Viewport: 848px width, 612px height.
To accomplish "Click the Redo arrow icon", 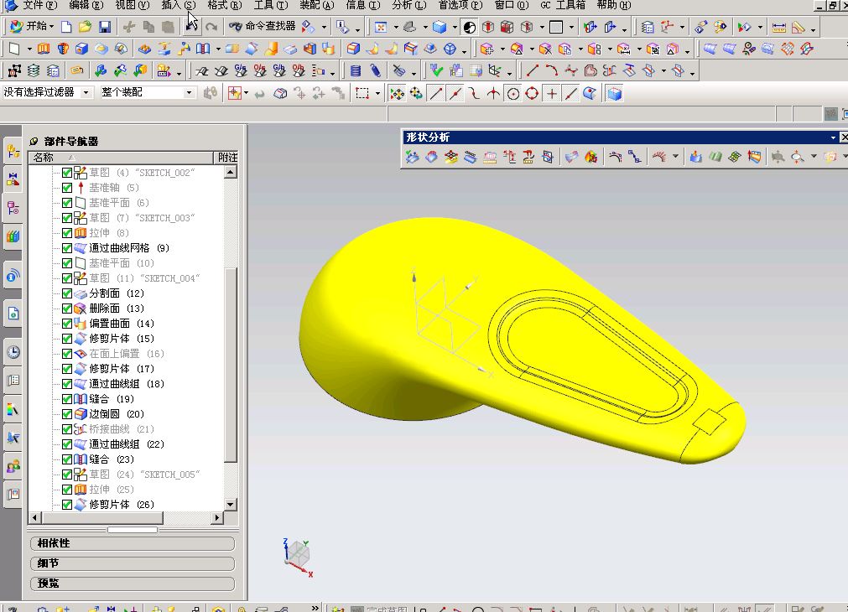I will point(211,27).
